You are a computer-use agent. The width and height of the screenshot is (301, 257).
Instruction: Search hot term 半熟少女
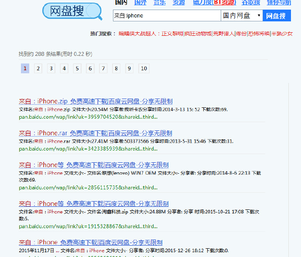282,34
